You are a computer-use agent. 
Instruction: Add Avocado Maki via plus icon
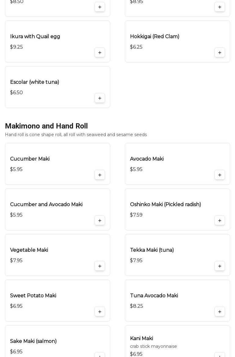219,175
